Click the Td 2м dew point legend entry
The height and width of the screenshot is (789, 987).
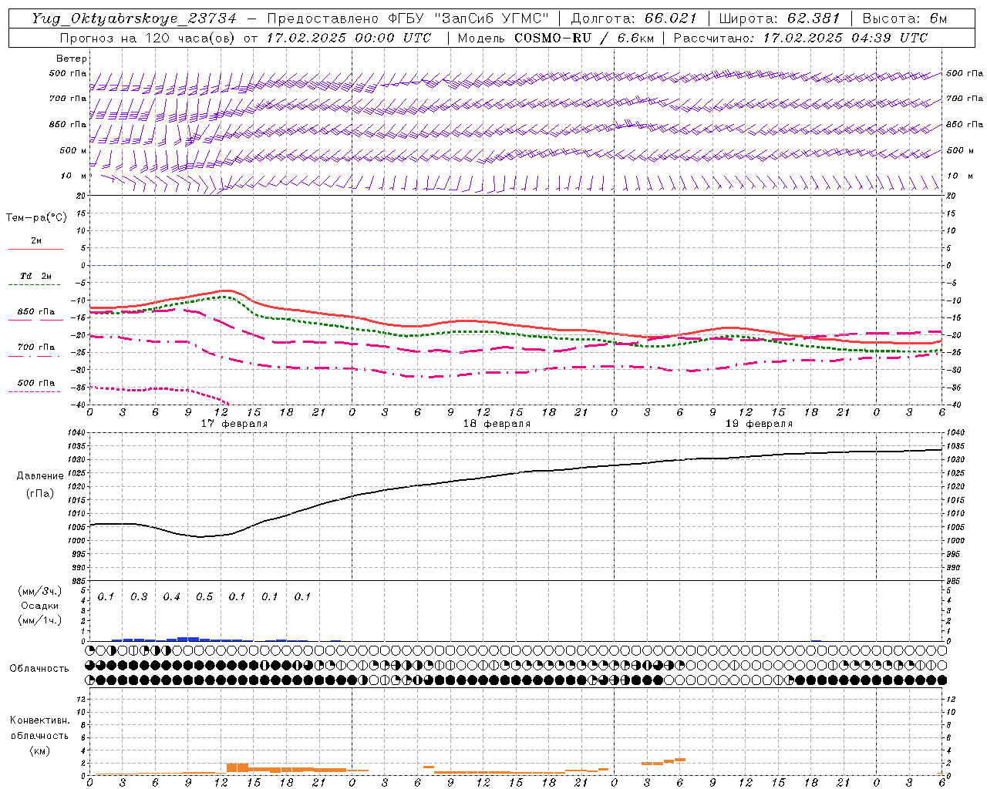(36, 279)
